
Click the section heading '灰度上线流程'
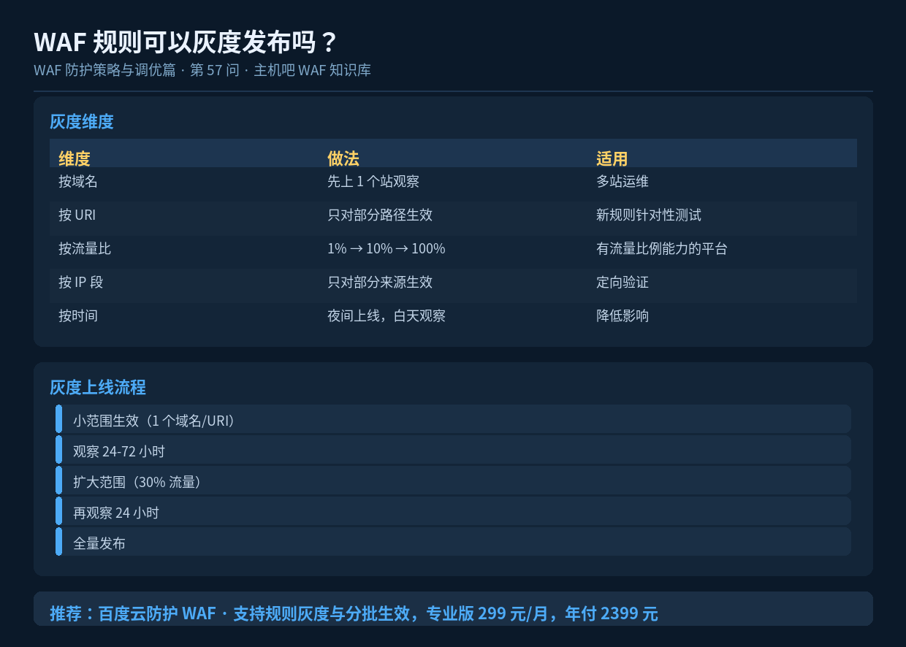(98, 388)
